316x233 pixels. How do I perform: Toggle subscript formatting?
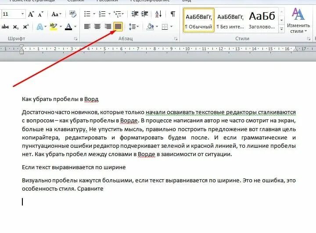[16, 27]
